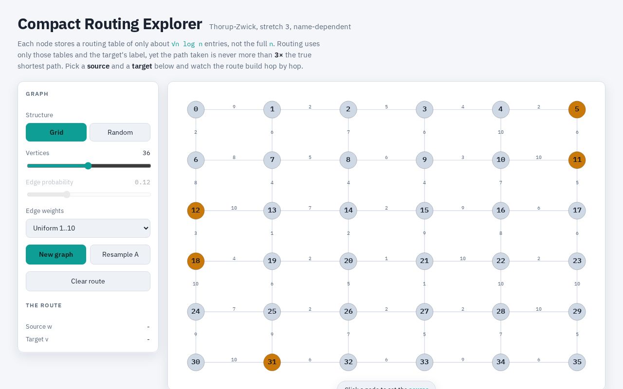Click the 'Thorup-Zwick, stretch 3, name-dependent' subtitle
Image resolution: width=623 pixels, height=389 pixels.
[x=280, y=27]
